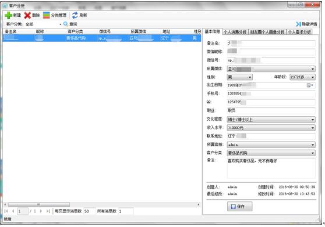The image size is (325, 227).
Task: Click into the 备注名 input field
Action: 271,43
